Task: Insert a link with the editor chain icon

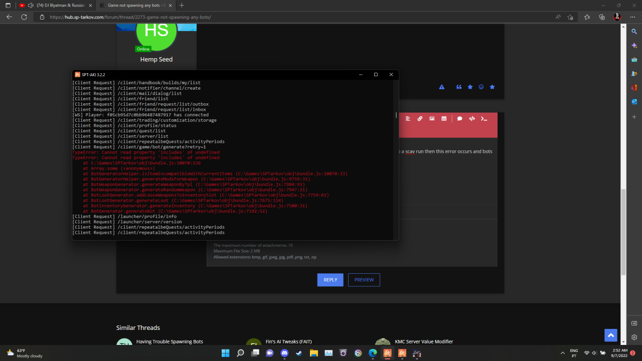Action: [x=420, y=119]
